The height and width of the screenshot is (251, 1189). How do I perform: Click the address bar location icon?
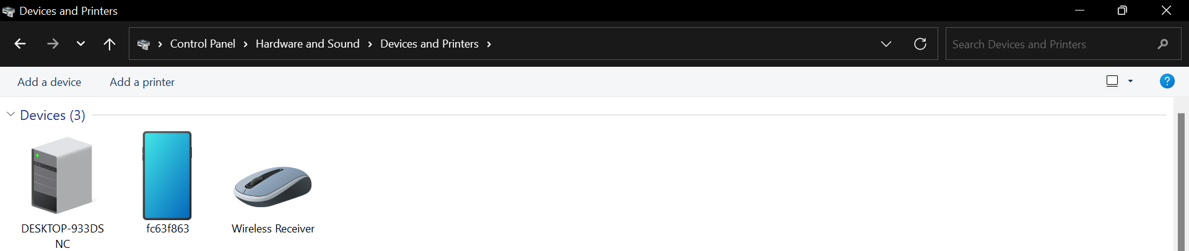pos(144,44)
